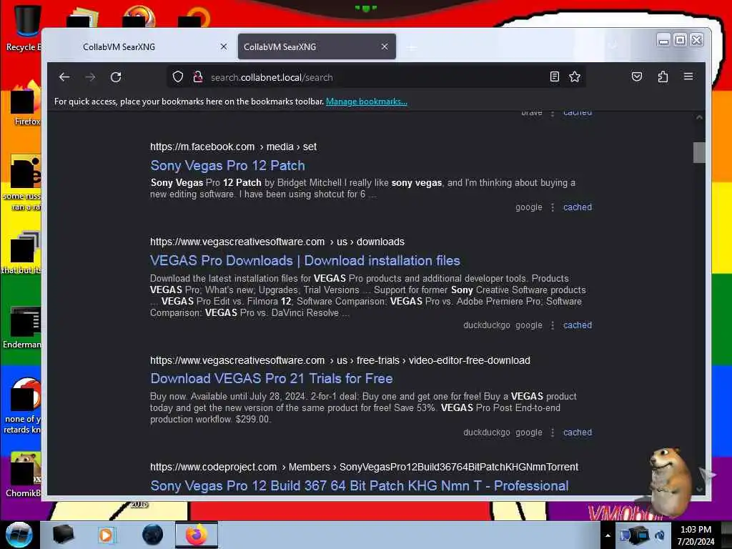Close the first CollabVM SearXNG tab
The image size is (732, 549).
click(x=224, y=46)
